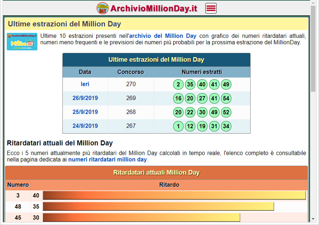The height and width of the screenshot is (225, 319).
Task: Click number ball 35 in concorso 270
Action: coord(190,84)
